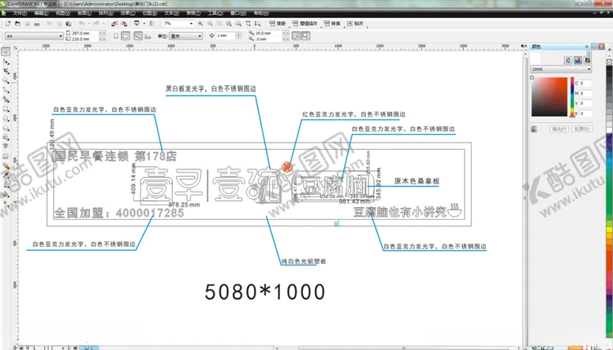Click the Print icon
613x350 pixels.
pos(37,24)
